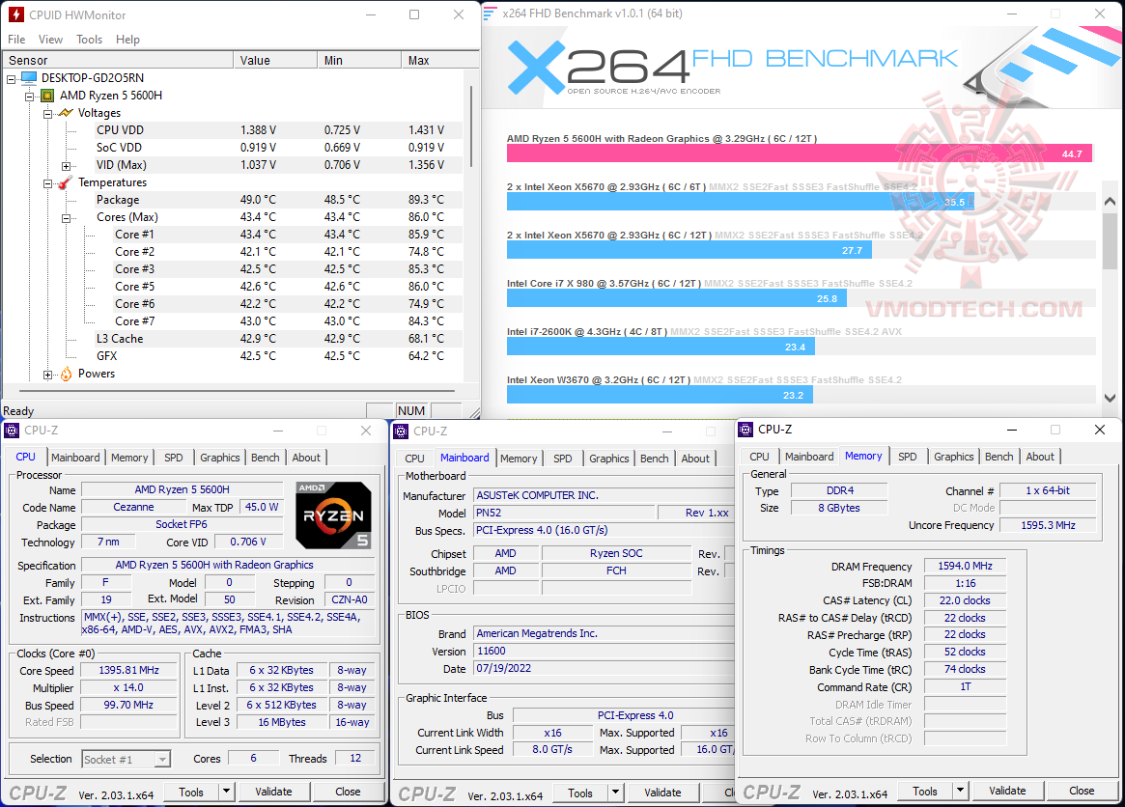The image size is (1125, 807).
Task: Click the Temperatures thermometer icon
Action: tap(66, 182)
